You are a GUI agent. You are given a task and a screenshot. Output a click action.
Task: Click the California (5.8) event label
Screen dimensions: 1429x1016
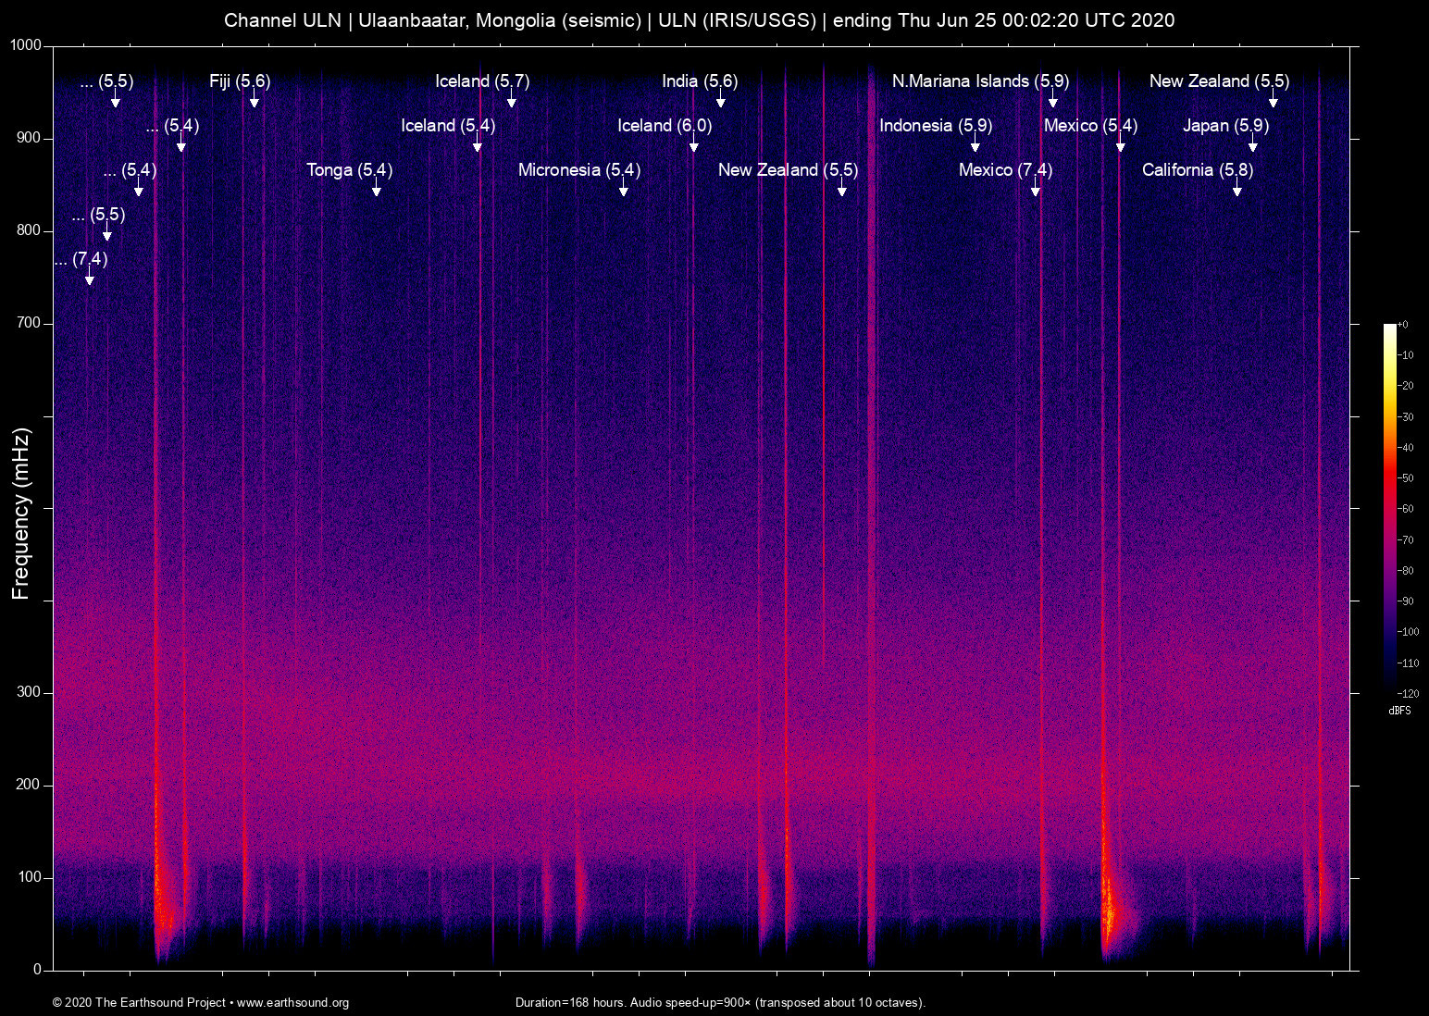pyautogui.click(x=1197, y=170)
